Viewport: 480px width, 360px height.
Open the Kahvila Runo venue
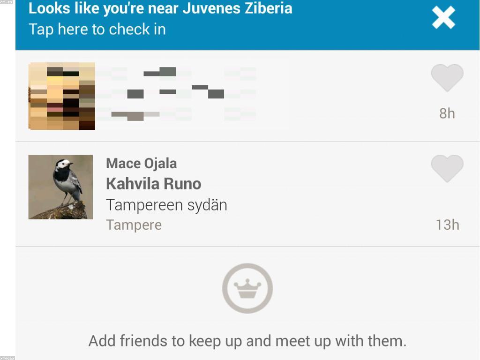tap(153, 184)
